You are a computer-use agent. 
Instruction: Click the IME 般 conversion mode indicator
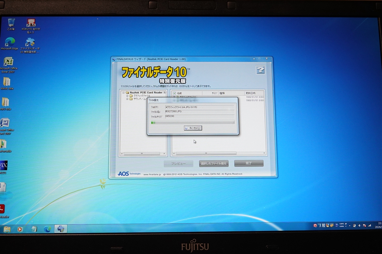(324, 226)
